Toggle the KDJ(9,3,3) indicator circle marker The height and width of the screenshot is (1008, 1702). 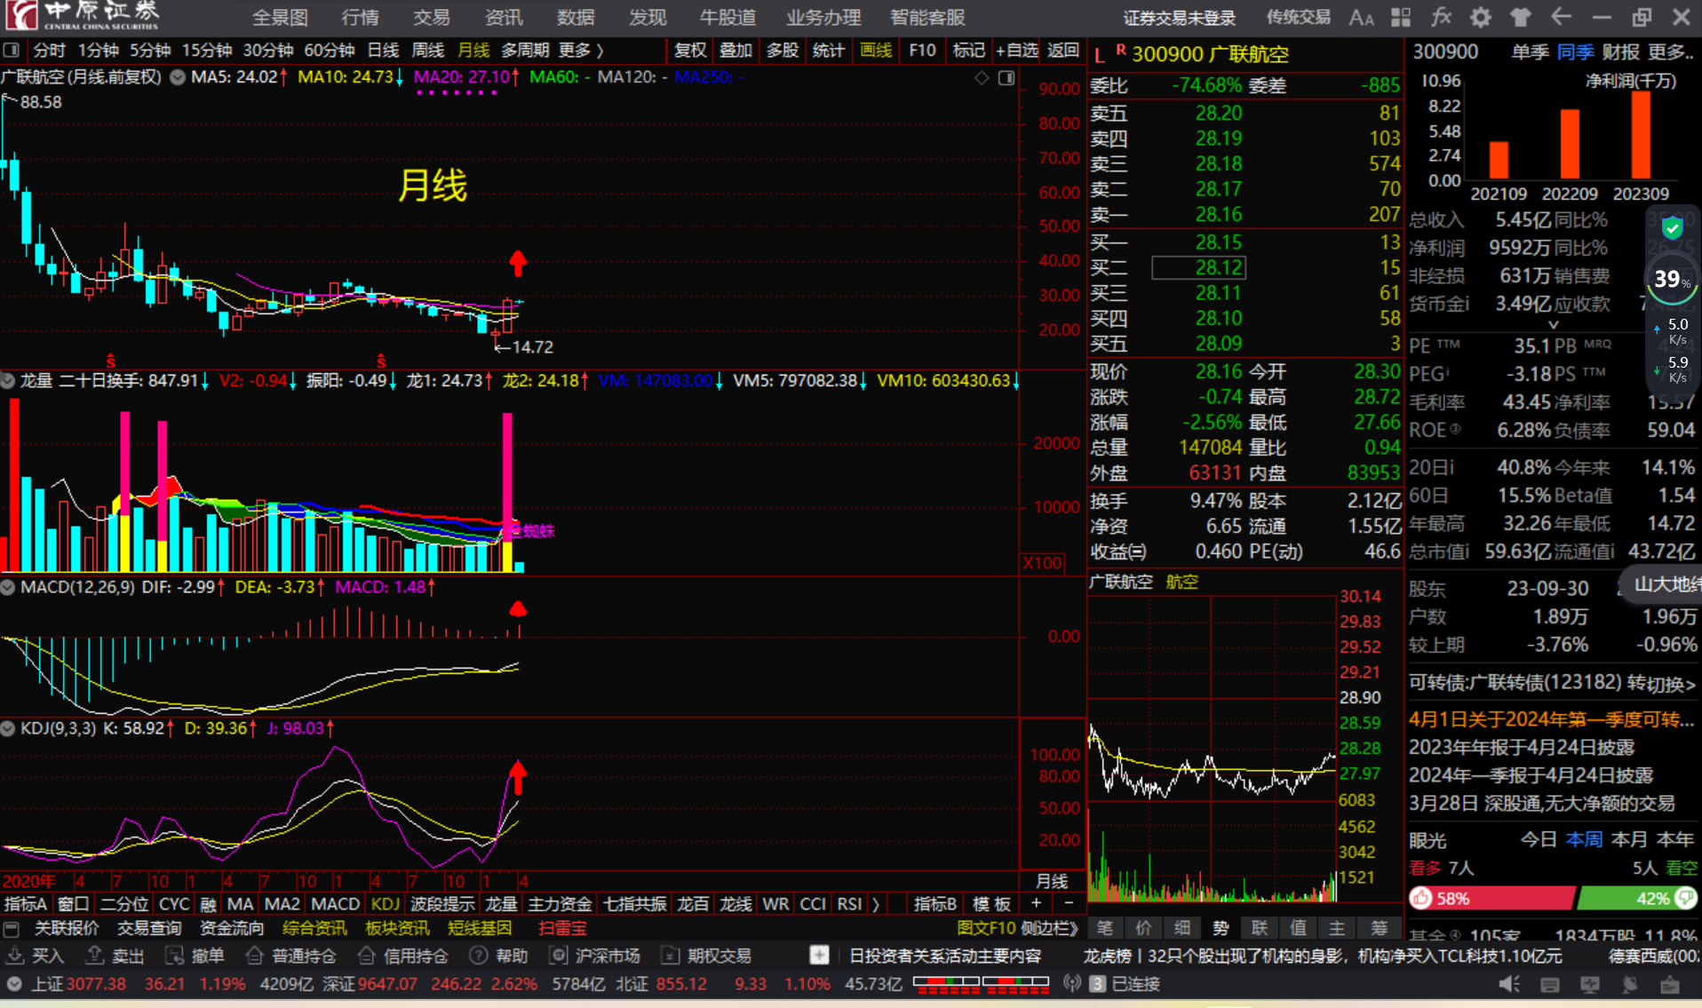coord(8,728)
